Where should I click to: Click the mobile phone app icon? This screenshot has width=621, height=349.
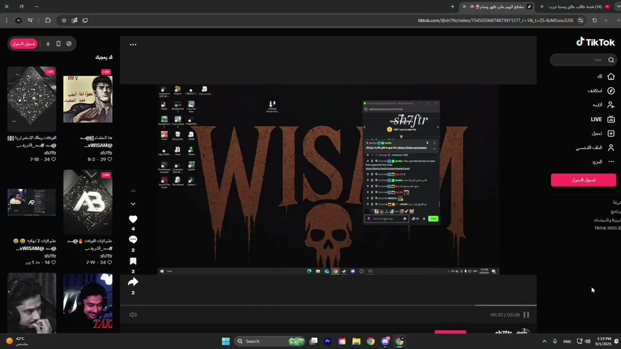point(58,44)
